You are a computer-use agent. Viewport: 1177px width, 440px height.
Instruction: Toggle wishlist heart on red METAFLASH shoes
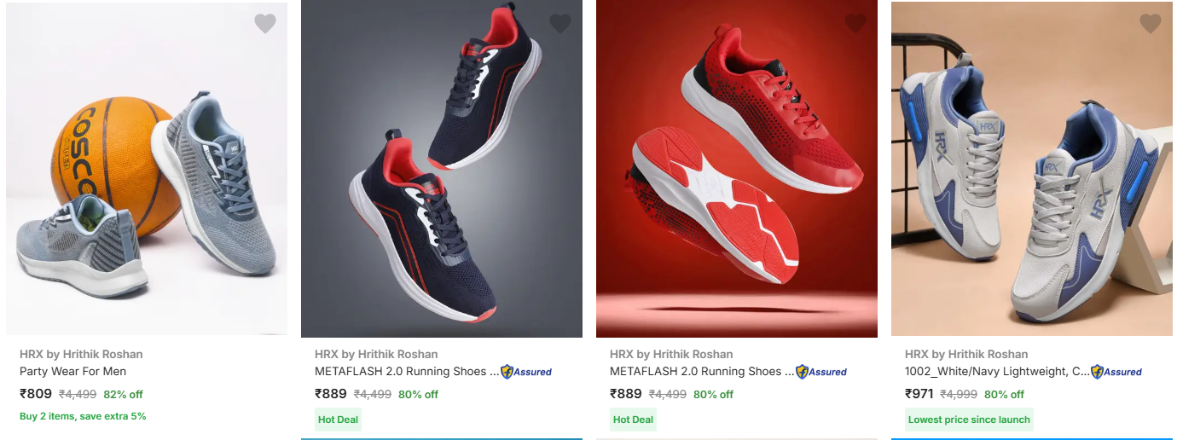[855, 24]
